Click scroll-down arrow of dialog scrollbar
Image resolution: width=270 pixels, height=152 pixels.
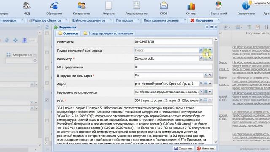click(x=216, y=142)
